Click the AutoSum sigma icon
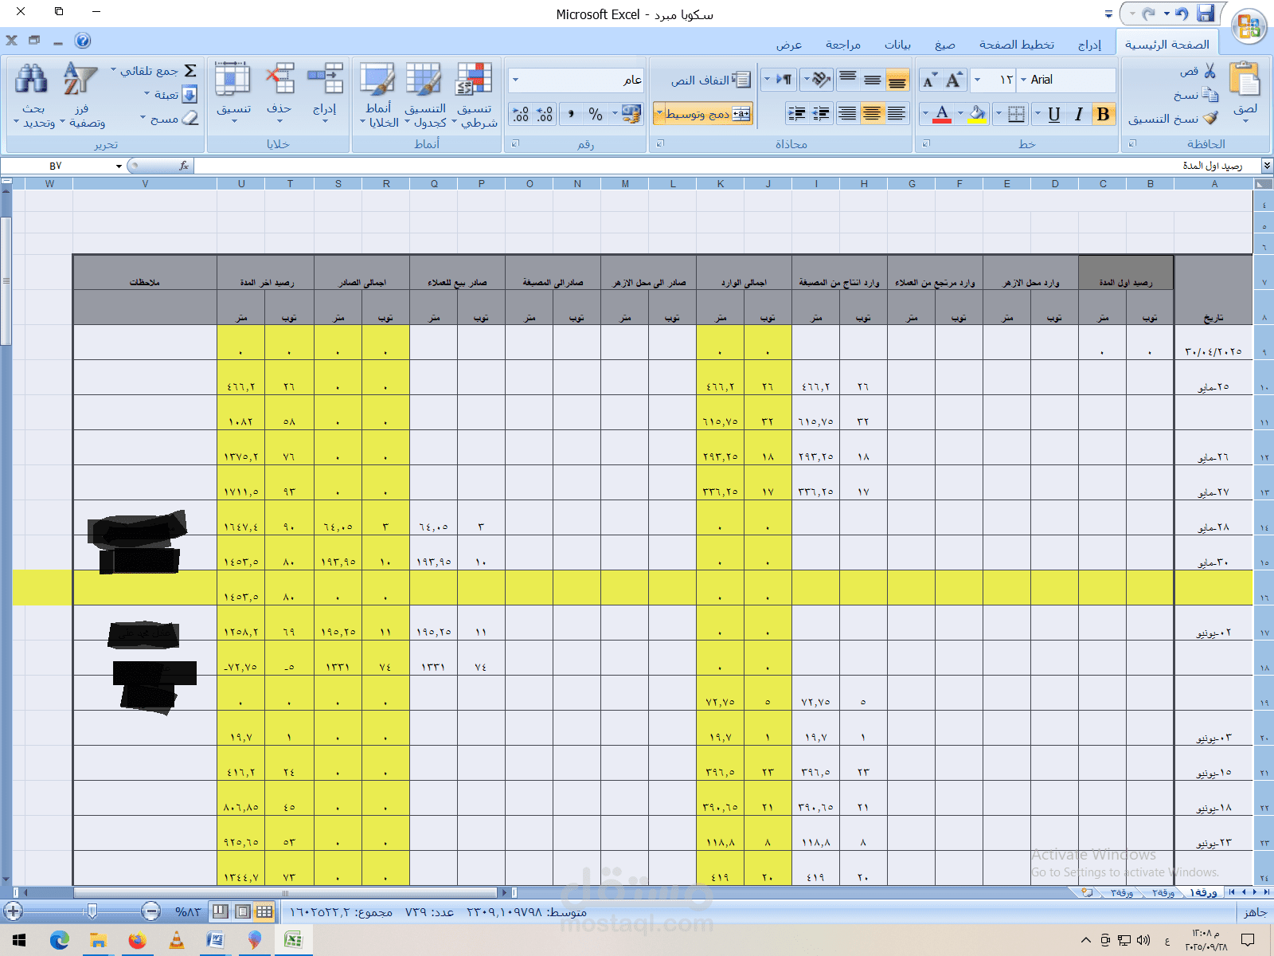The width and height of the screenshot is (1274, 956). [190, 71]
